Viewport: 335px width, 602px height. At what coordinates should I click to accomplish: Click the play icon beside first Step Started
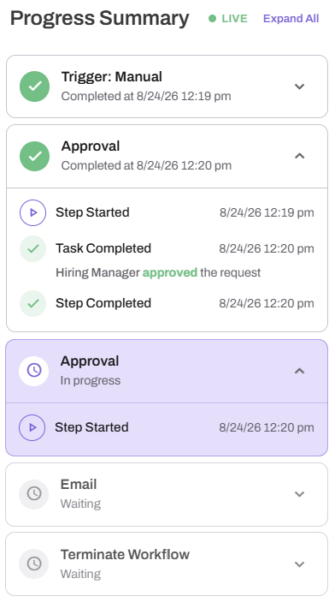click(33, 212)
